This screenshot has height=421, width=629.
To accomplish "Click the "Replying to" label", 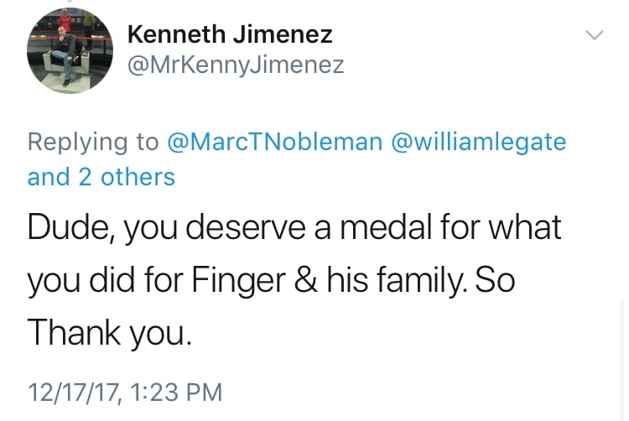I will coord(93,142).
